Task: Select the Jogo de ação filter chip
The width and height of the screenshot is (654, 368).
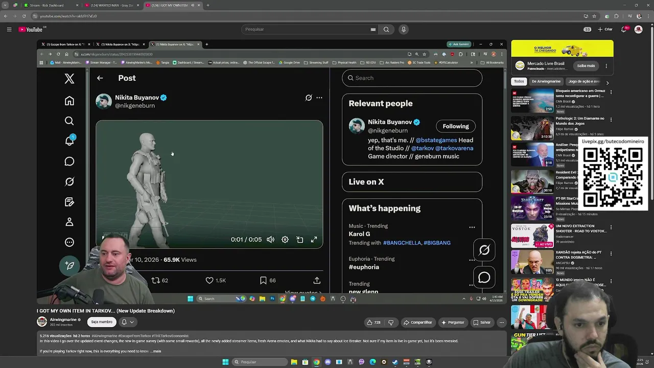Action: [x=584, y=81]
